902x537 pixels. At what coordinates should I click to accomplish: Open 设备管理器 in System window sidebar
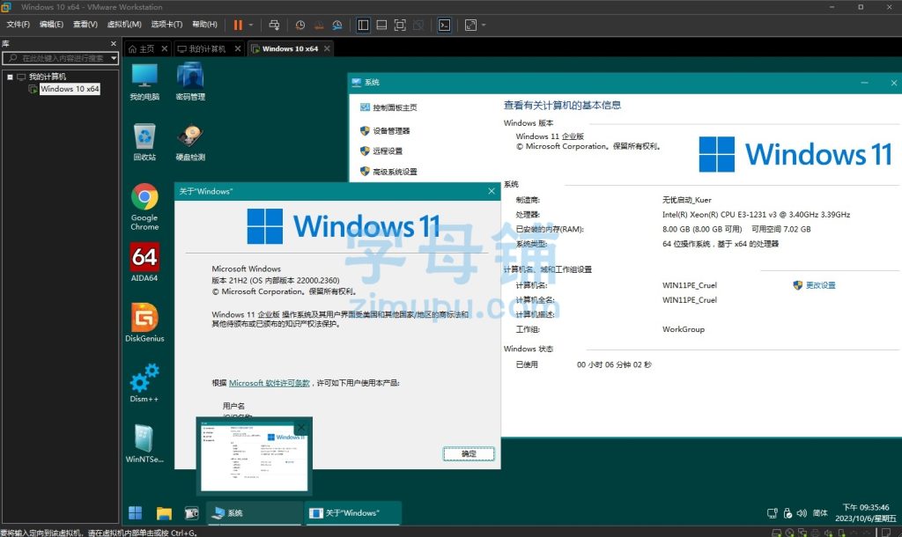[386, 131]
